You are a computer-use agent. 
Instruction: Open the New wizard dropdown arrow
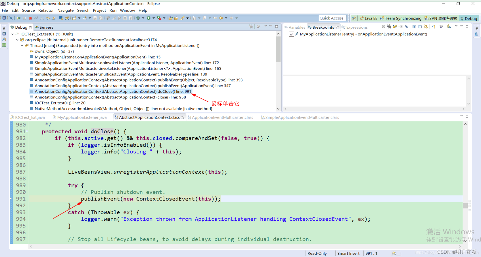pos(79,18)
